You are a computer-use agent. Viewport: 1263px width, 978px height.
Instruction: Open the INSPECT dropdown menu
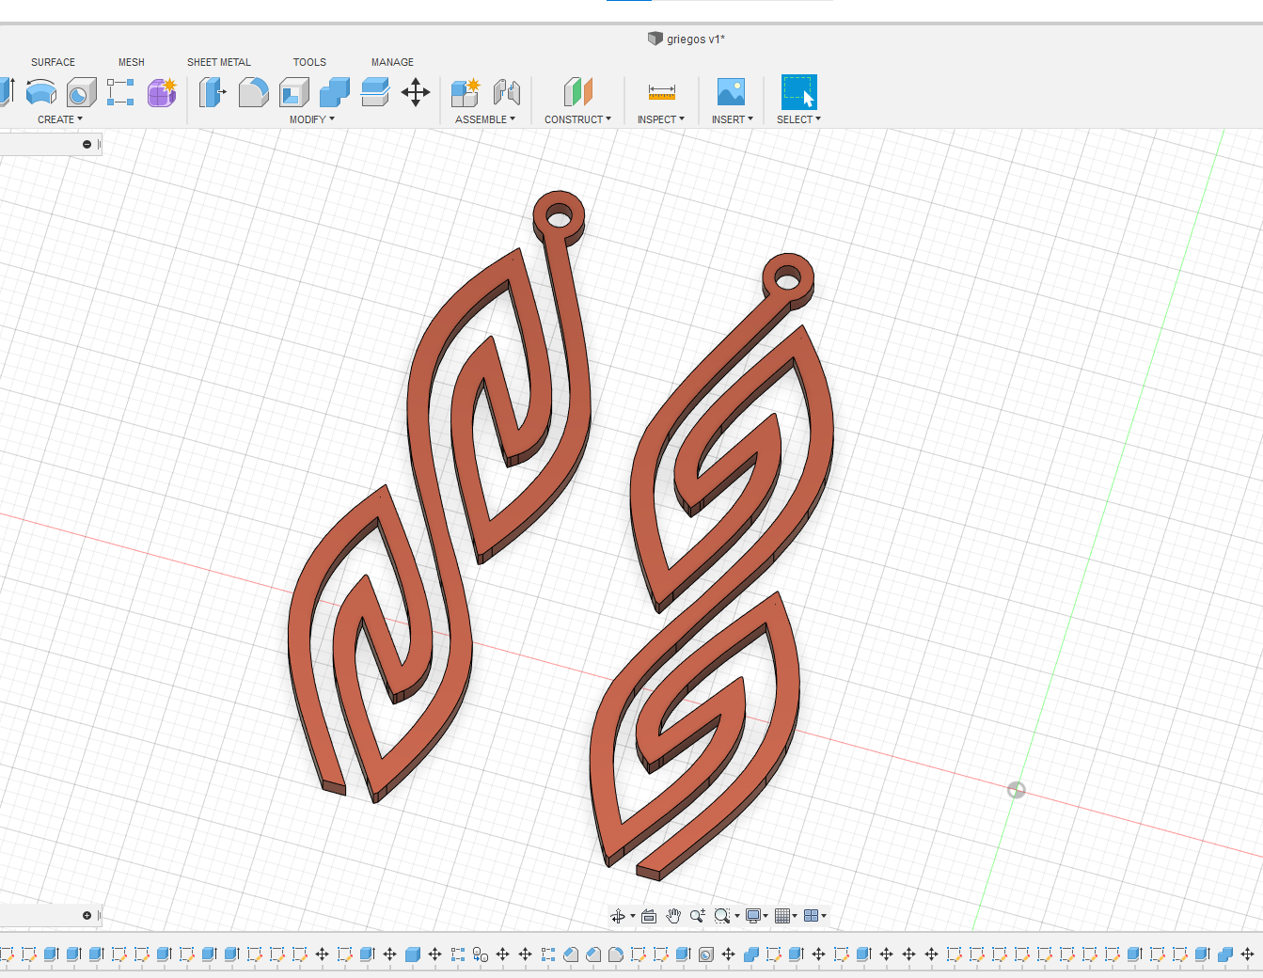coord(661,119)
